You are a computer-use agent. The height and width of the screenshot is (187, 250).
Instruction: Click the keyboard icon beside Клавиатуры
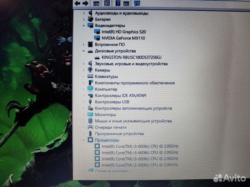click(x=90, y=76)
